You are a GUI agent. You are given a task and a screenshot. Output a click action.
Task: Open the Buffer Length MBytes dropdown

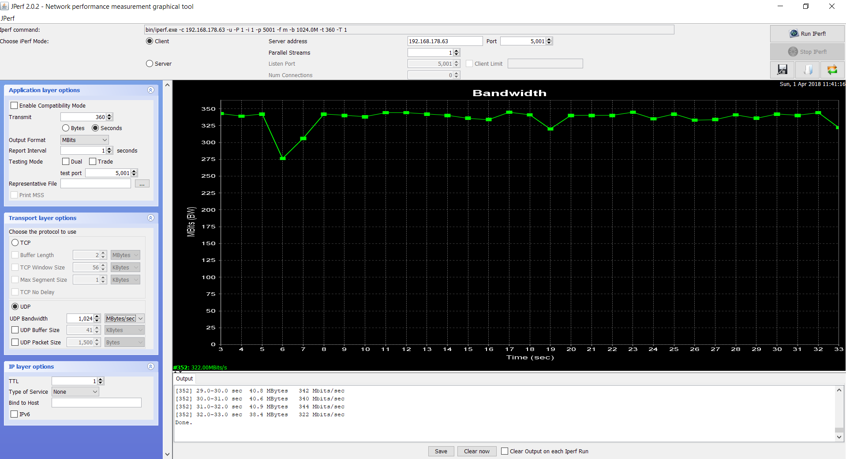125,255
